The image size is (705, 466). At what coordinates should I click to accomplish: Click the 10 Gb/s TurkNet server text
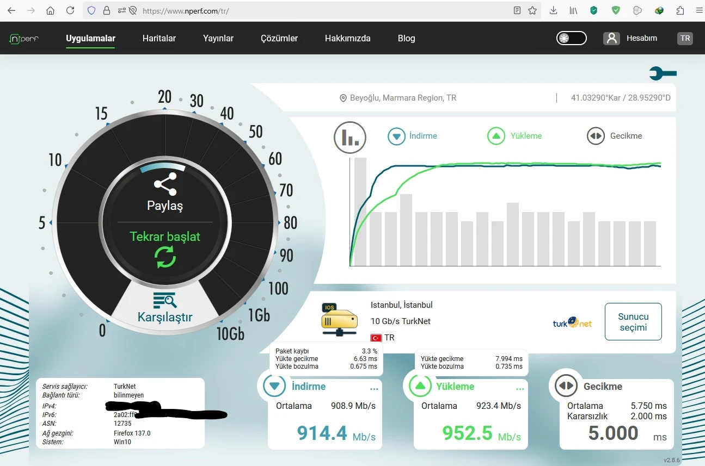pos(401,321)
